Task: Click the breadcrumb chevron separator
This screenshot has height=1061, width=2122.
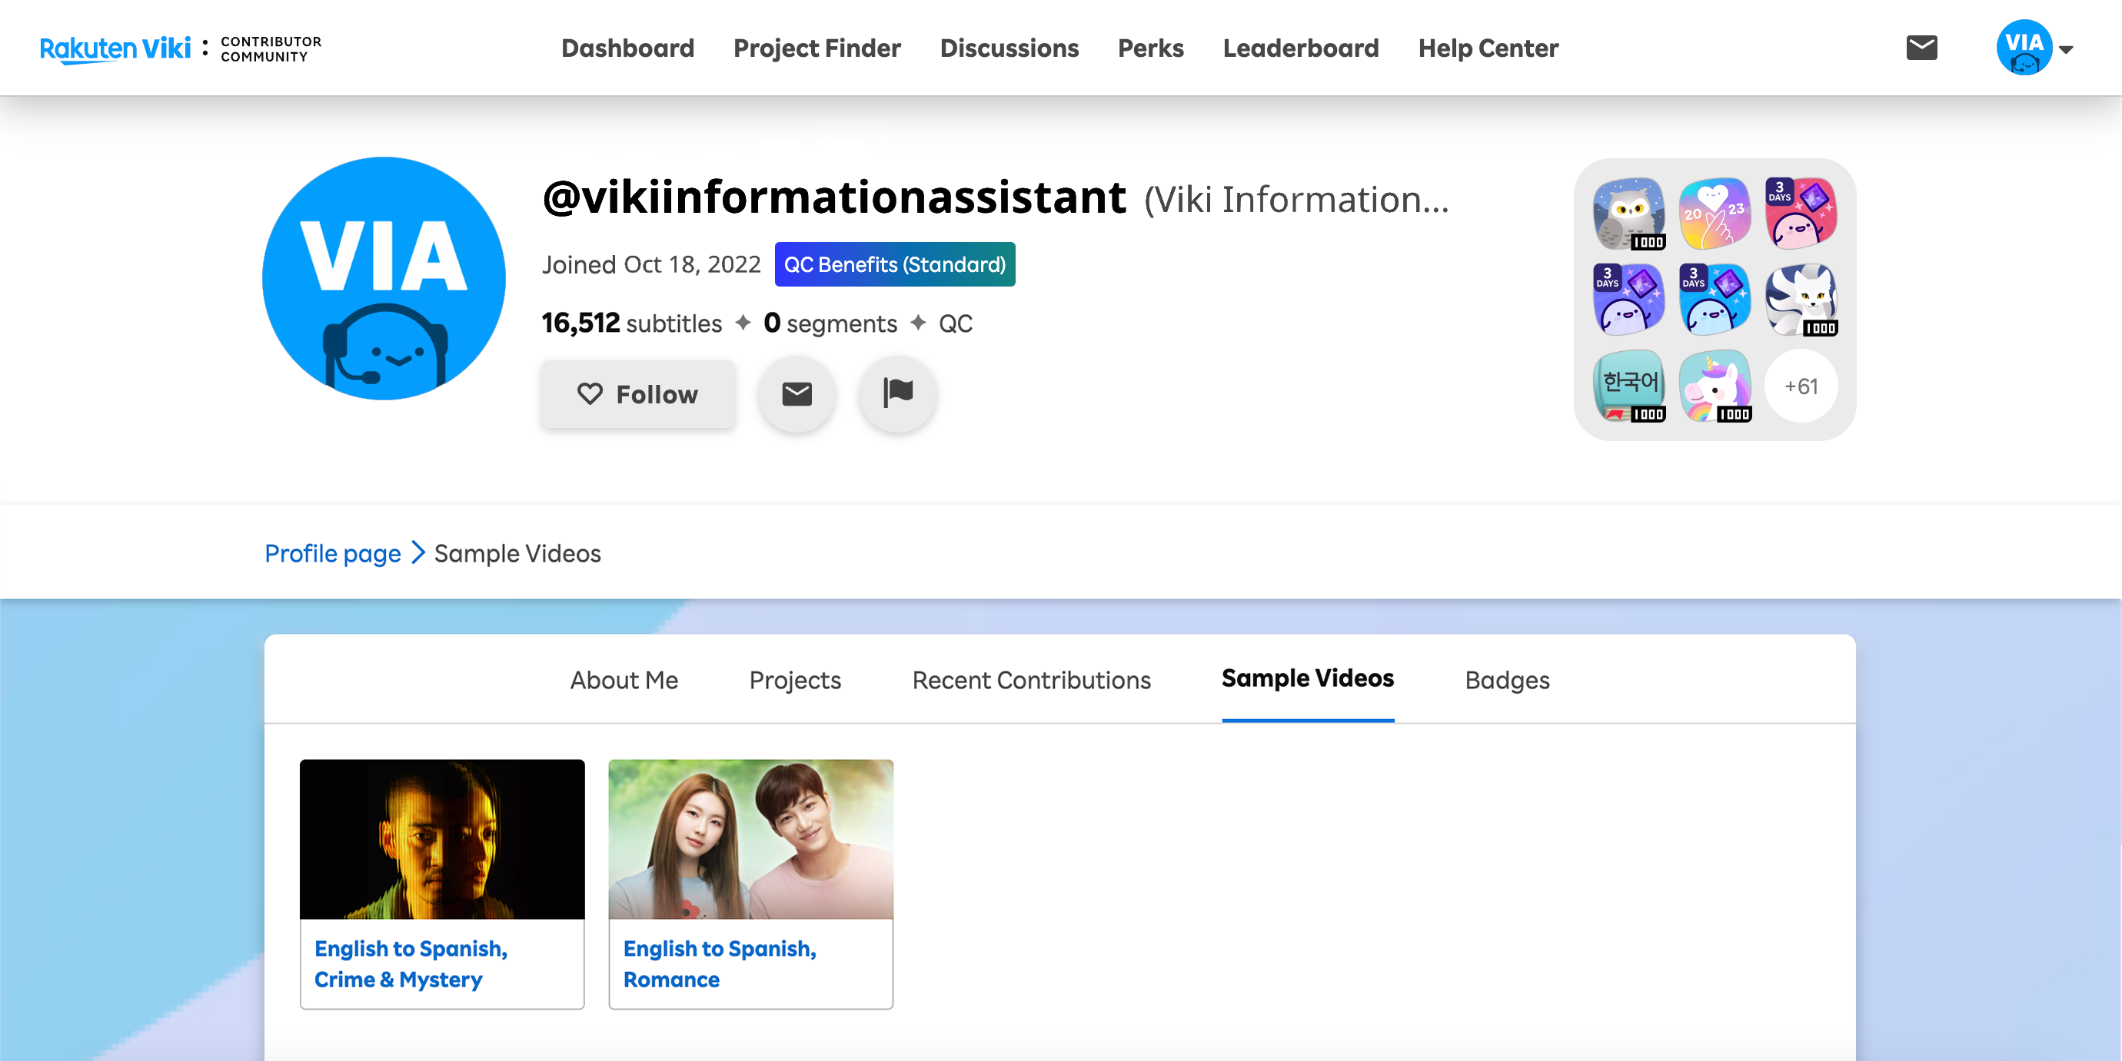Action: [417, 552]
